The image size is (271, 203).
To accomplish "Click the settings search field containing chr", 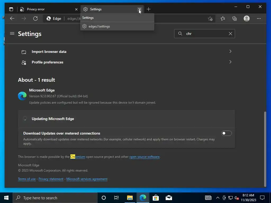I will [205, 34].
